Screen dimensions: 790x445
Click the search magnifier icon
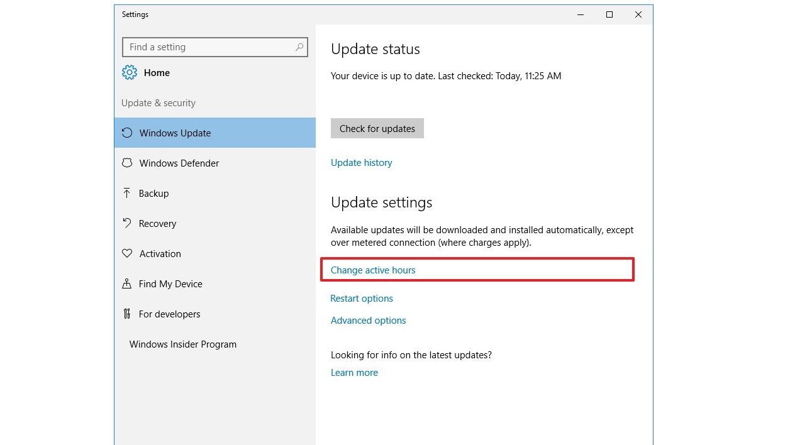[299, 47]
